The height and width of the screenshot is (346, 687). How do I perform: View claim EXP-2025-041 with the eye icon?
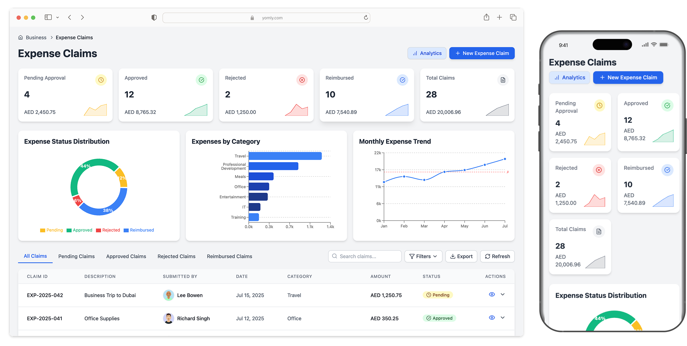click(x=492, y=318)
